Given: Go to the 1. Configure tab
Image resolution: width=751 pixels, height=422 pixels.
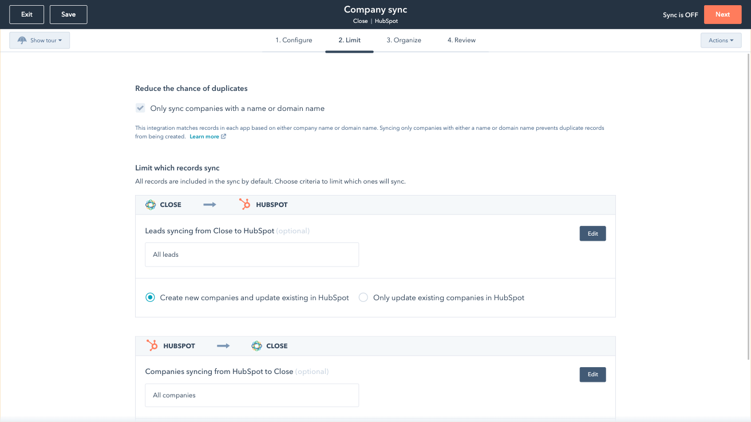Looking at the screenshot, I should pyautogui.click(x=294, y=40).
